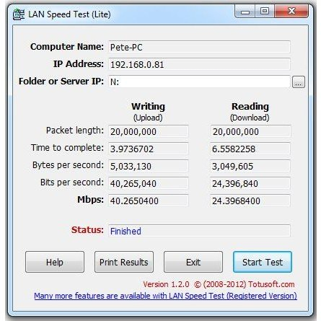Image resolution: width=321 pixels, height=321 pixels.
Task: Click the Writing Packet length field
Action: (148, 131)
